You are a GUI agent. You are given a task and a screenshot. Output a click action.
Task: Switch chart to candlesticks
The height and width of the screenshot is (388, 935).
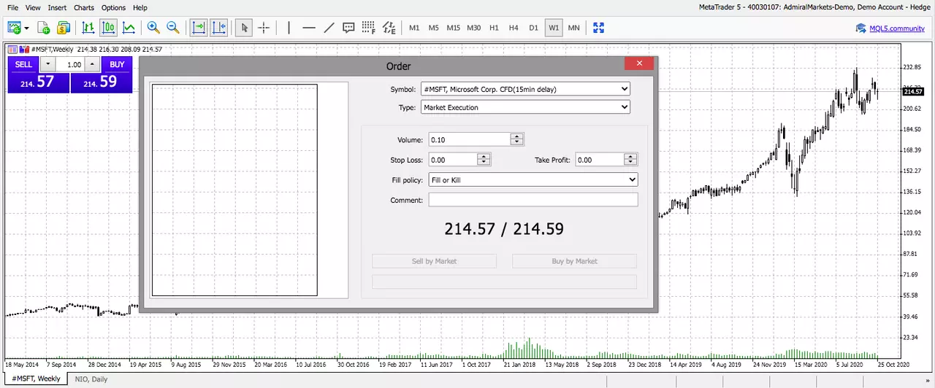click(x=109, y=28)
